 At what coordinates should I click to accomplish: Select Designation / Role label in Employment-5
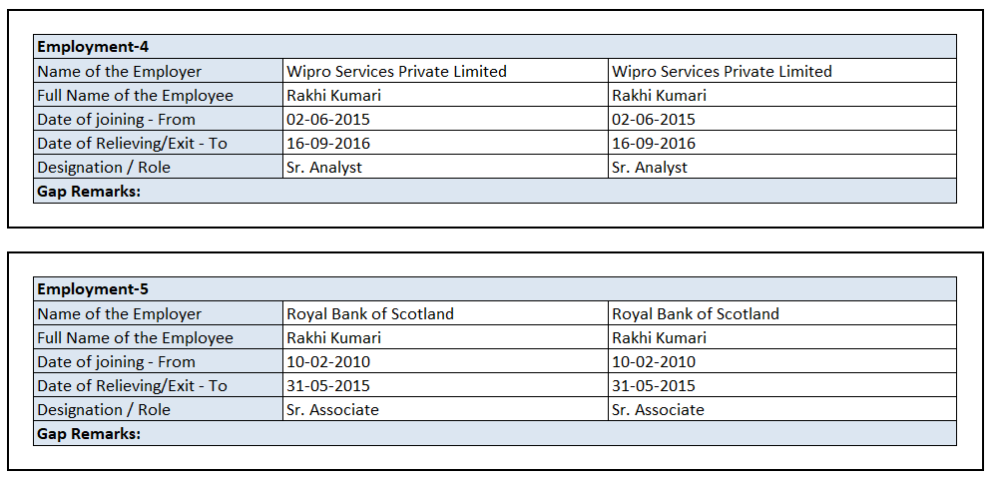coord(104,409)
